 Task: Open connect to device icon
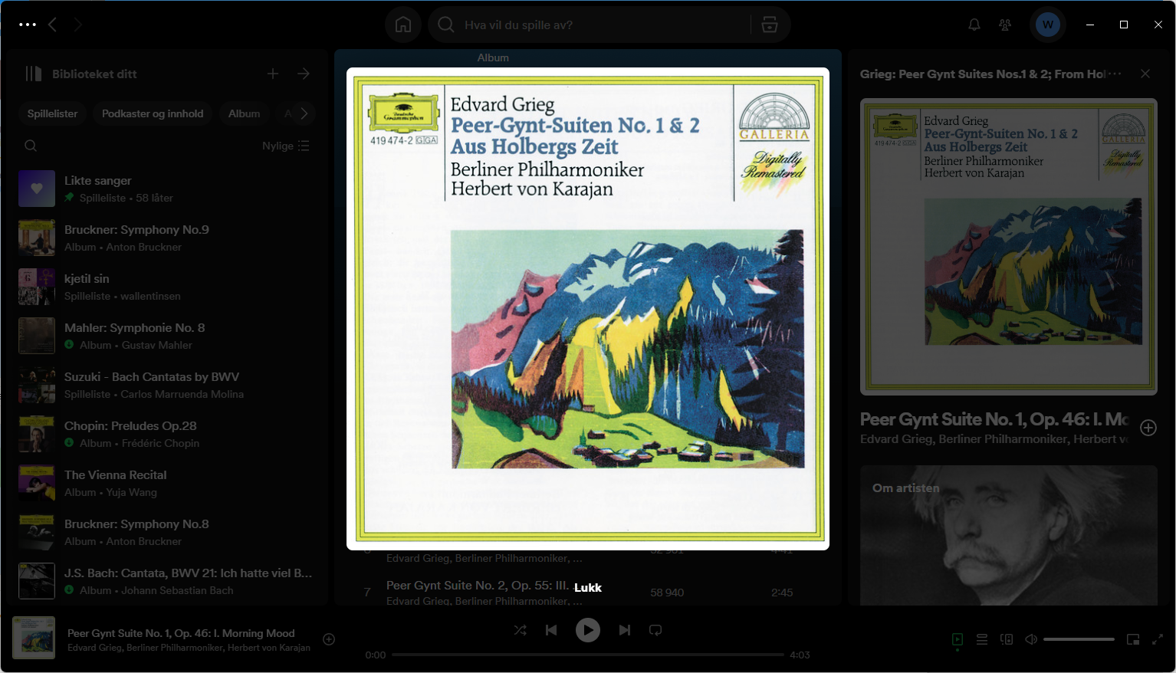coord(1007,639)
